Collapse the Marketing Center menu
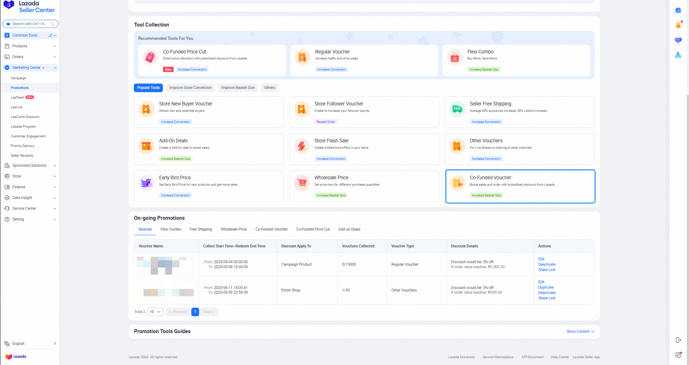The image size is (689, 365). point(55,68)
